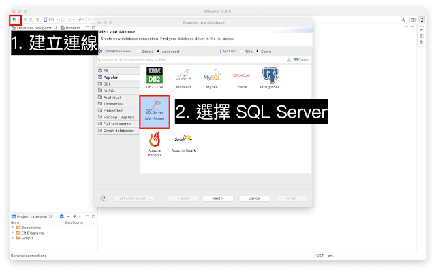Pick the PostgreSQL elephant driver tile

click(x=270, y=78)
